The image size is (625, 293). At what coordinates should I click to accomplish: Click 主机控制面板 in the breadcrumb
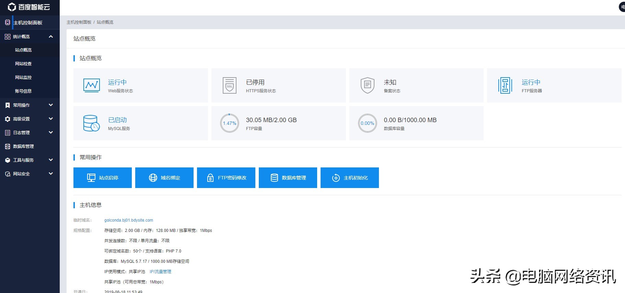pyautogui.click(x=79, y=22)
